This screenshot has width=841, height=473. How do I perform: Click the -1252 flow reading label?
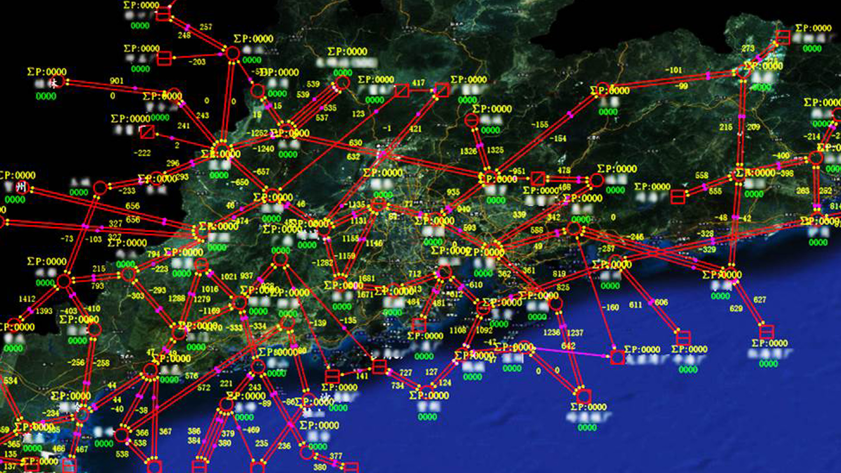click(x=257, y=133)
